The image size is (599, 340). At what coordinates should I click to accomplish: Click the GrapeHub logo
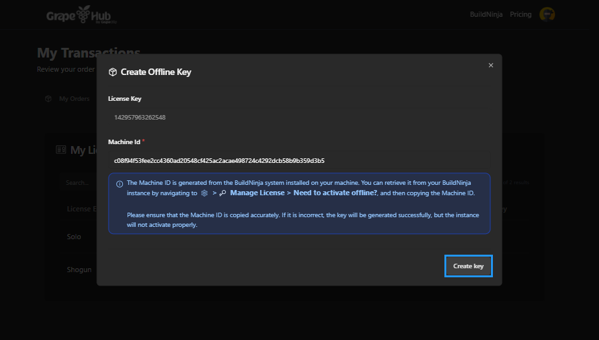tap(82, 15)
